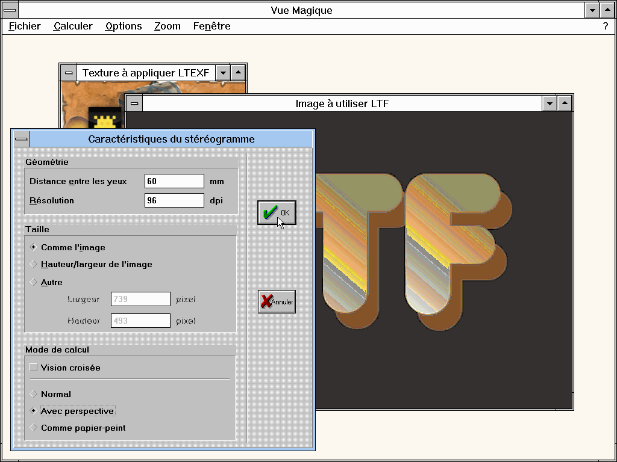Open Texture à appliquer LTEXF control menu
The width and height of the screenshot is (617, 462).
(69, 73)
